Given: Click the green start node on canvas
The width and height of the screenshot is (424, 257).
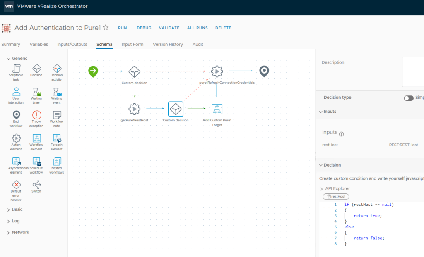Looking at the screenshot, I should click(93, 71).
